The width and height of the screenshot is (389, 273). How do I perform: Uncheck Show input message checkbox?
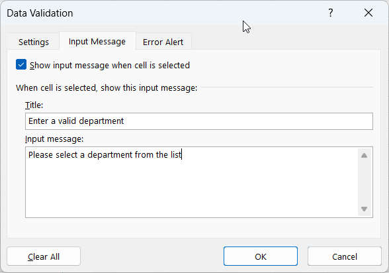coord(21,64)
